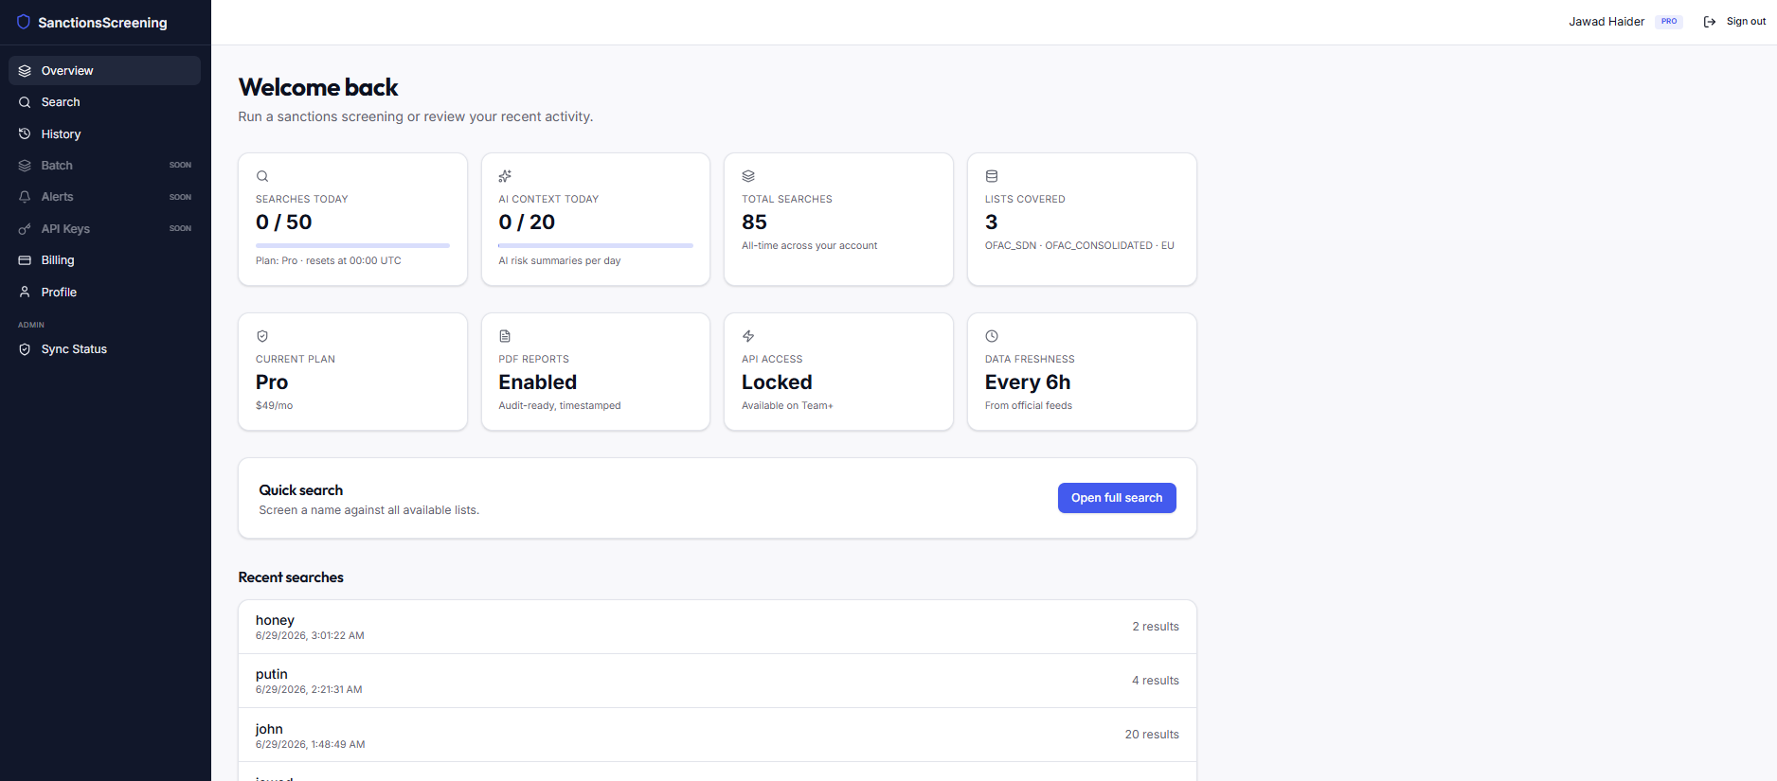Click the Search magnifier icon in sidebar

25,102
